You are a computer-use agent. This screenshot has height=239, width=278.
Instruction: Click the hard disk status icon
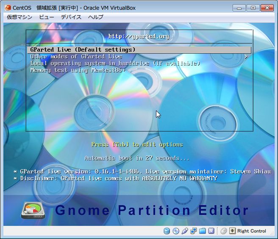[x=167, y=231]
